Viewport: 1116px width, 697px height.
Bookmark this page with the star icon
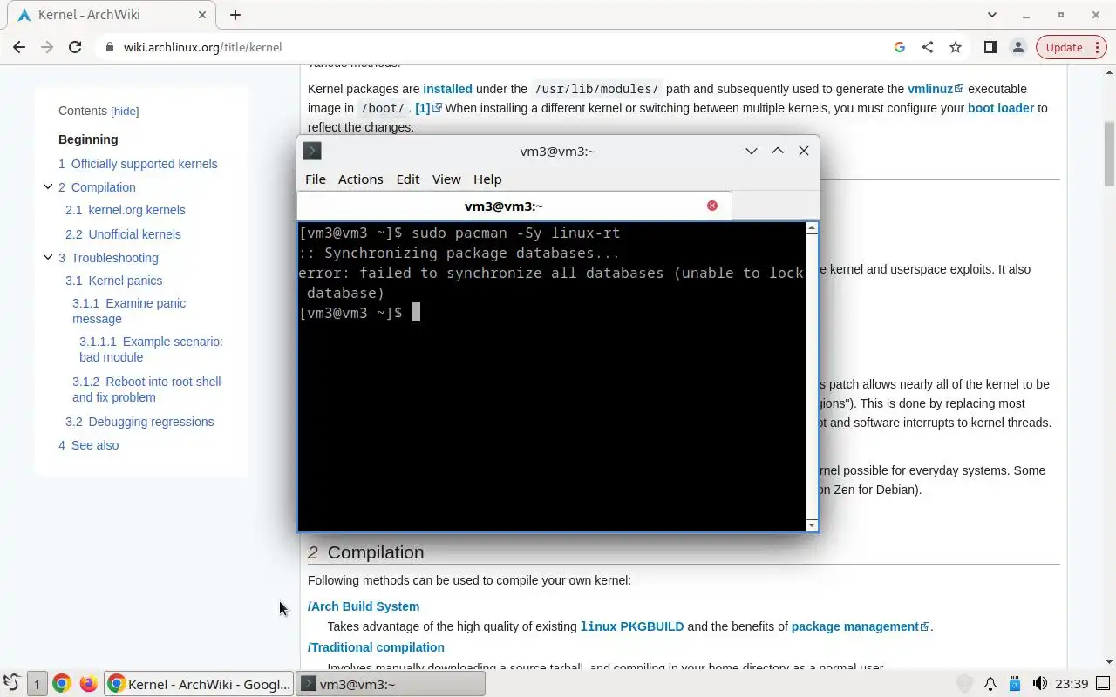(x=956, y=47)
